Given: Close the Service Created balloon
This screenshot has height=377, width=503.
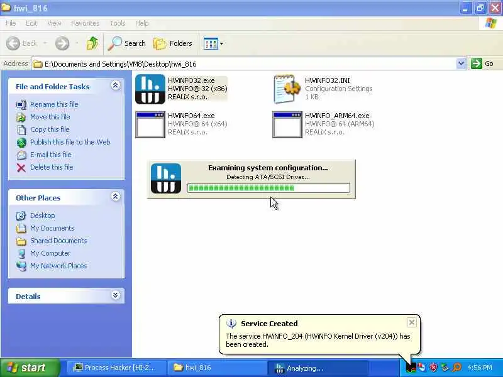Looking at the screenshot, I should click(x=412, y=322).
